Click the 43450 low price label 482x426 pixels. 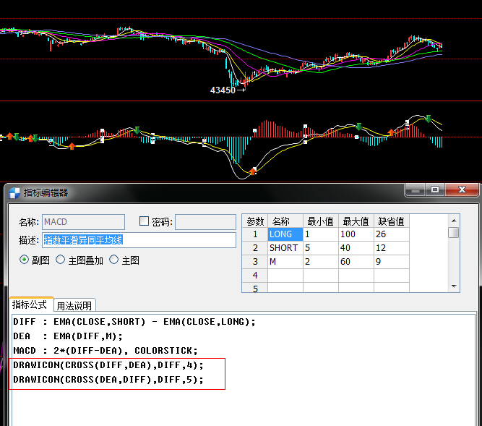coord(223,90)
